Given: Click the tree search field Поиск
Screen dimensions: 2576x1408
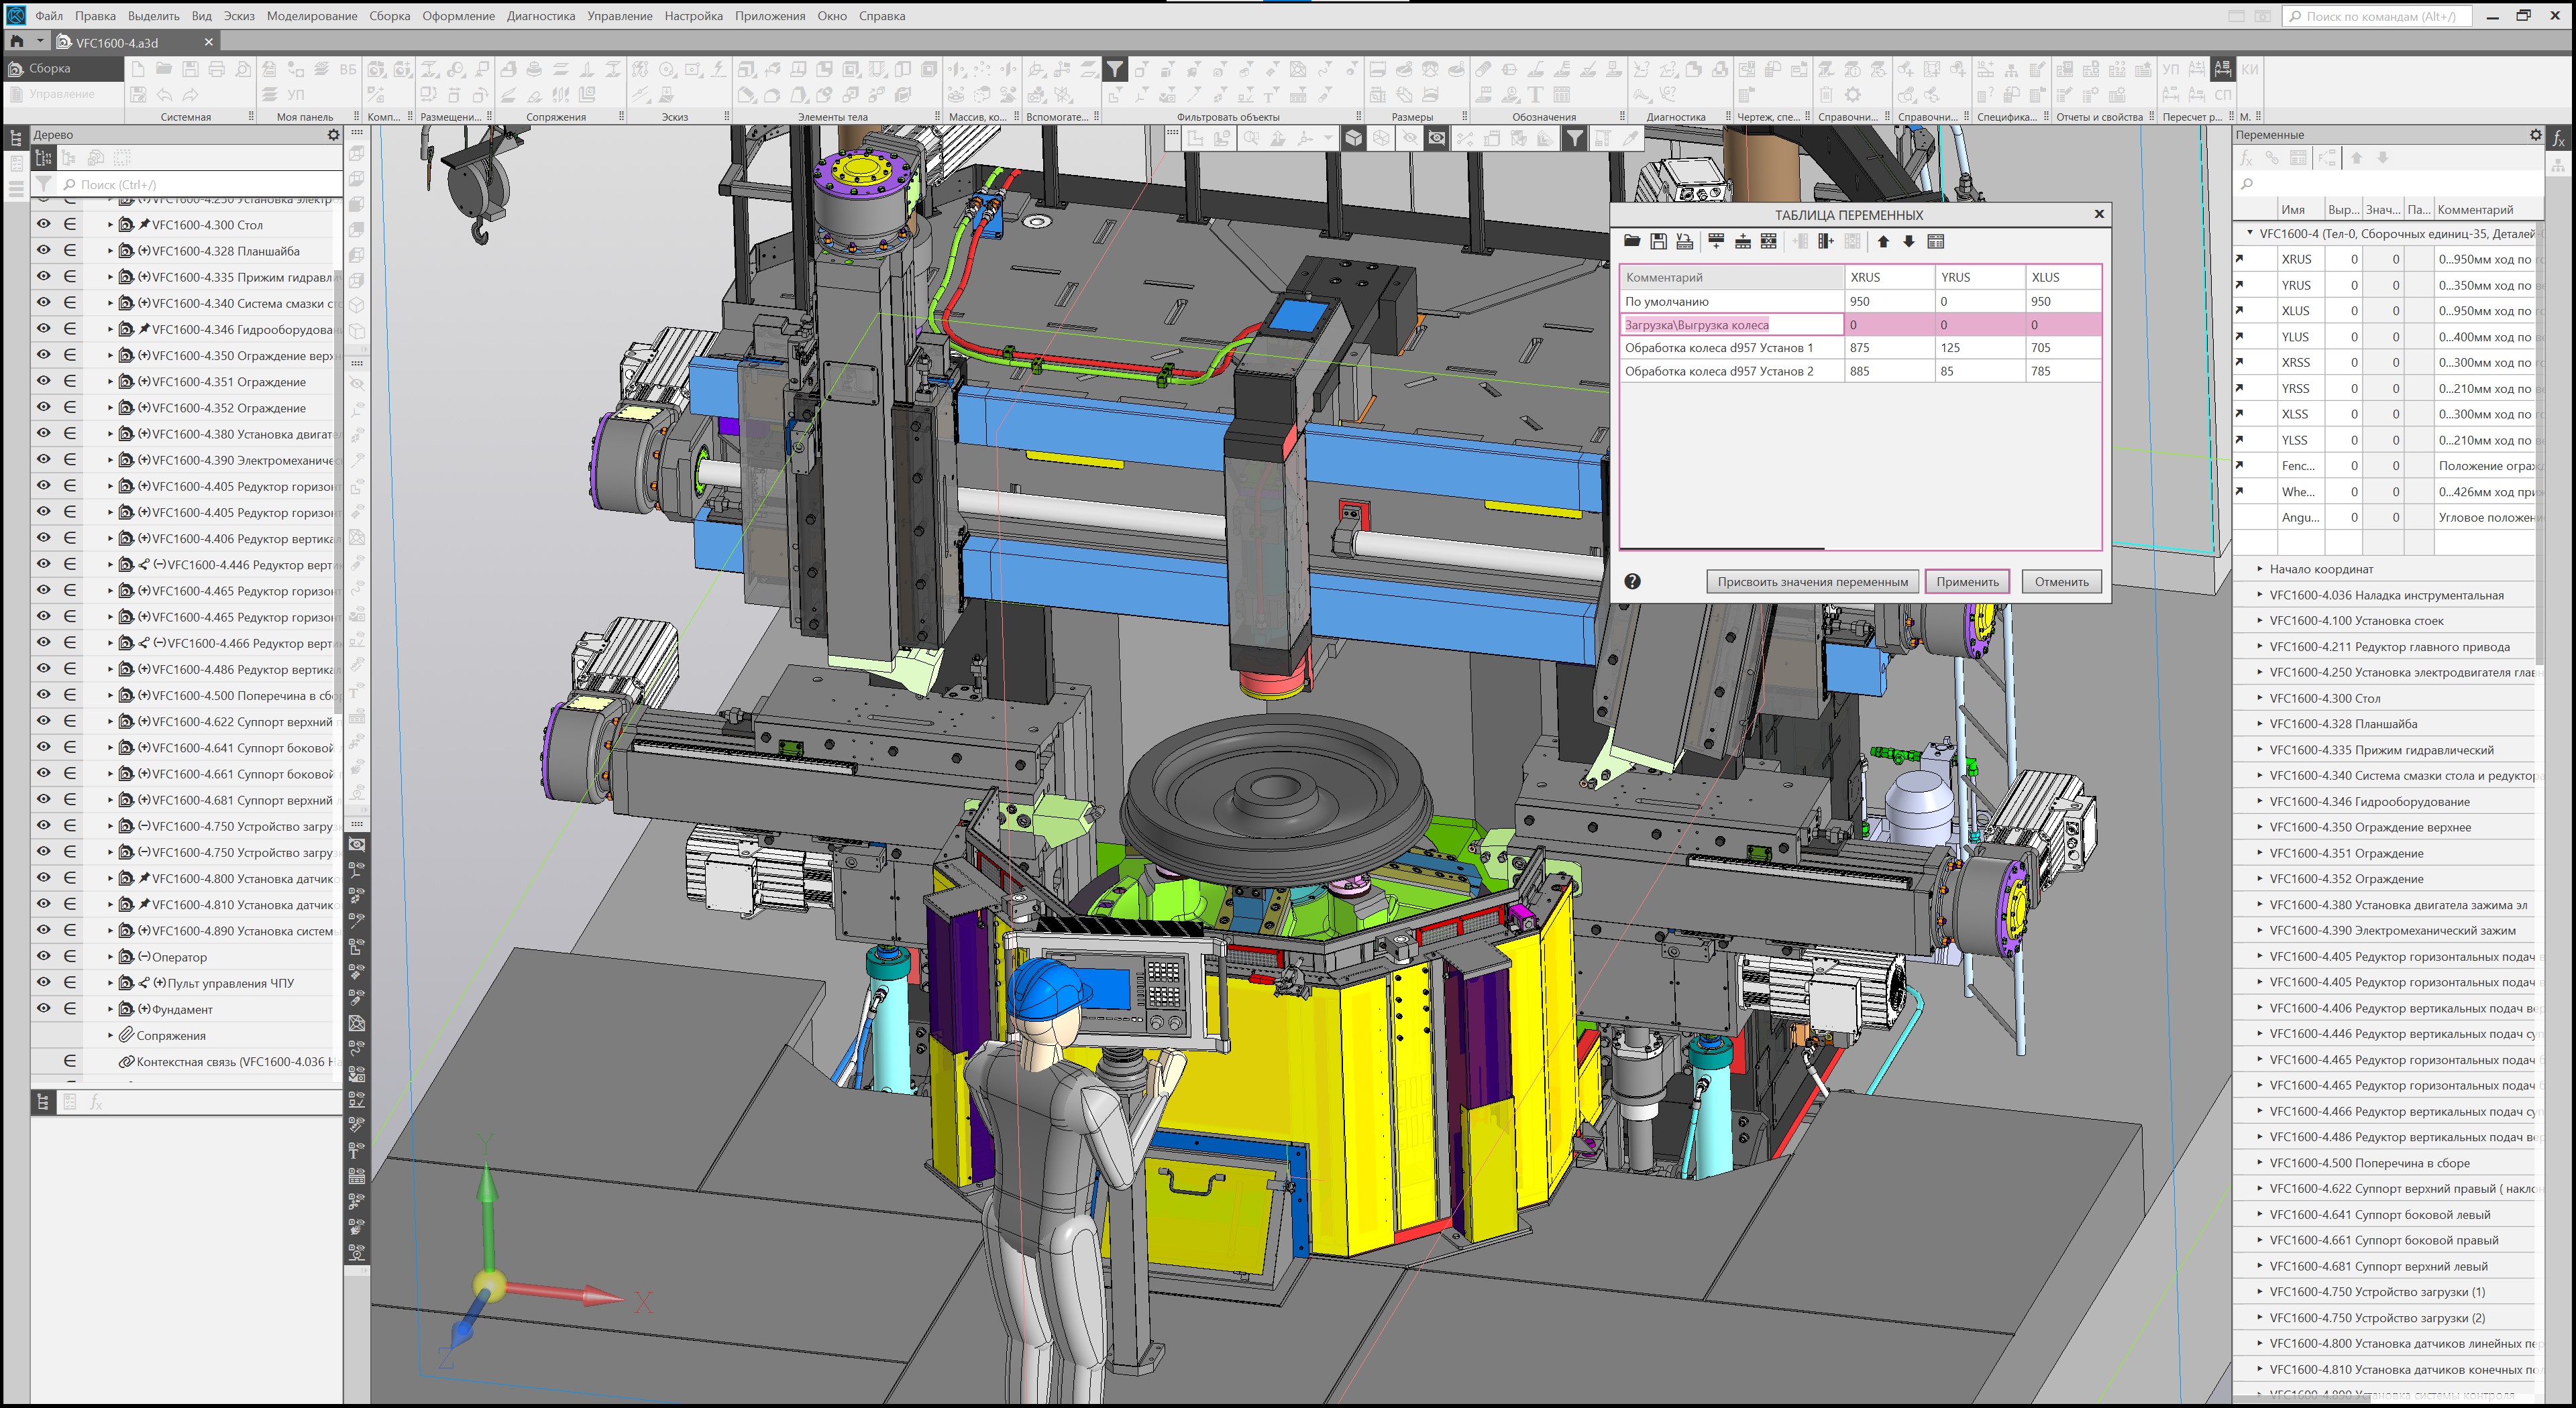Looking at the screenshot, I should [200, 184].
